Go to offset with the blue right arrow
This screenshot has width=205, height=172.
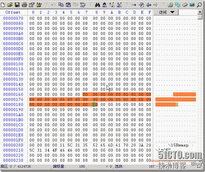134,5
